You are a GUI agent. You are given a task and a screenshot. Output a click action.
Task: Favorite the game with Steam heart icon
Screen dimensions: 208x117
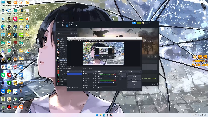coord(155,56)
